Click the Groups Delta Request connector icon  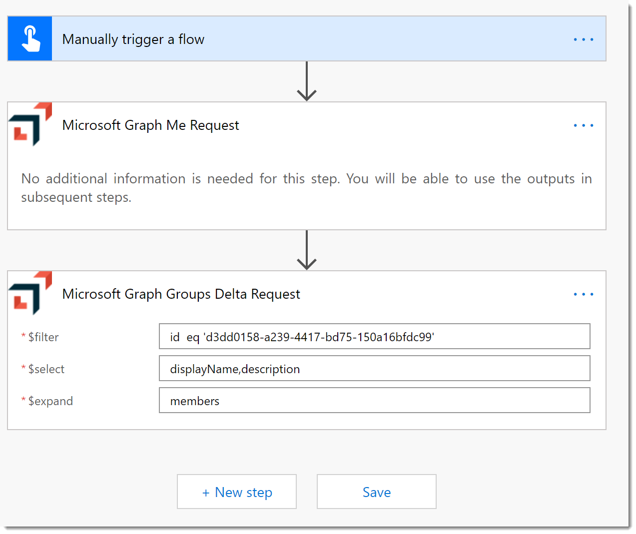pos(30,294)
